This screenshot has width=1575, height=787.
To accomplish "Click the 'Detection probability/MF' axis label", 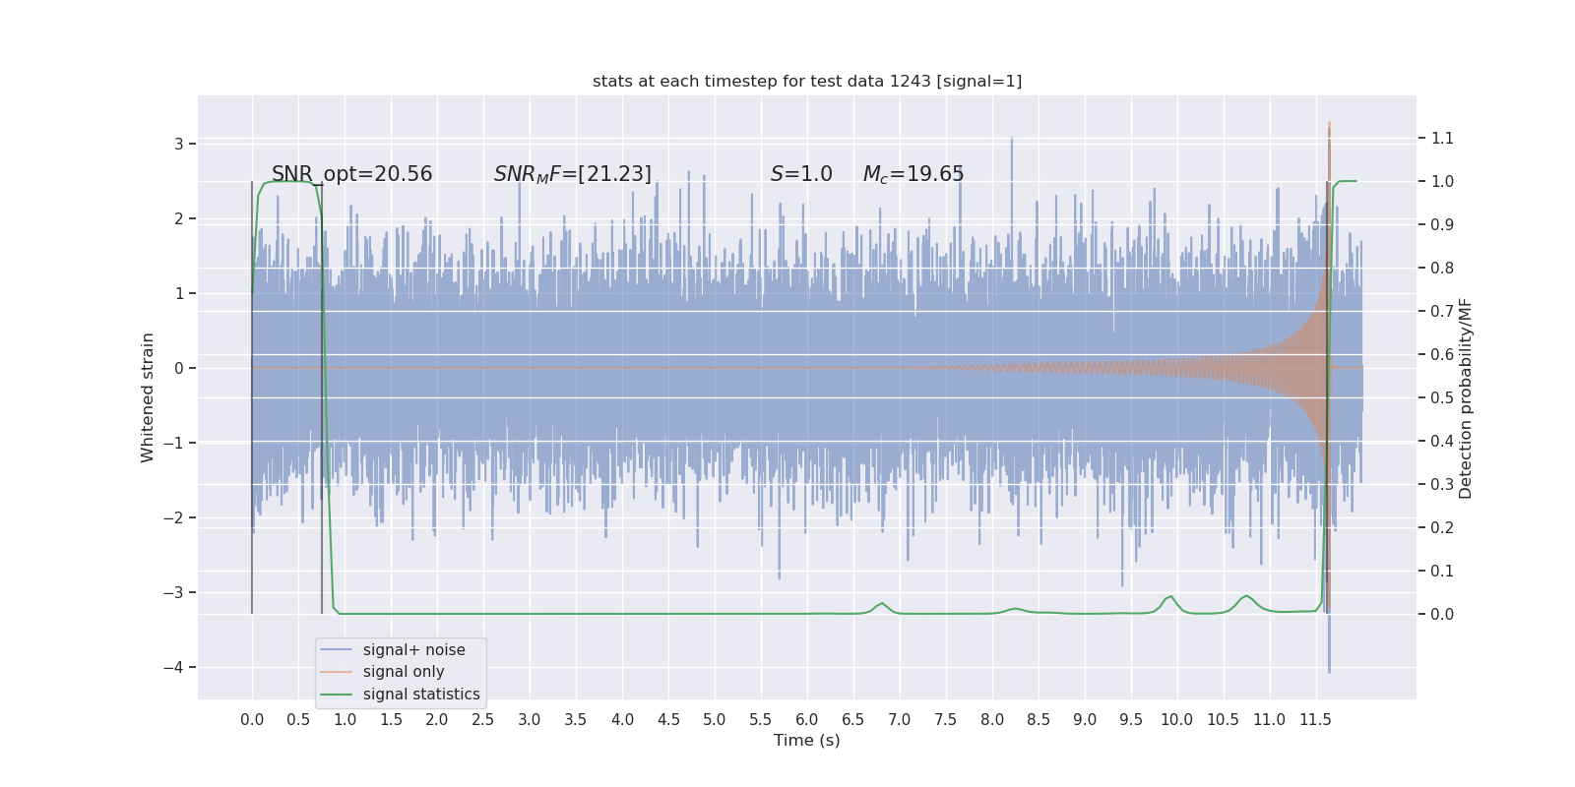I will [1466, 398].
